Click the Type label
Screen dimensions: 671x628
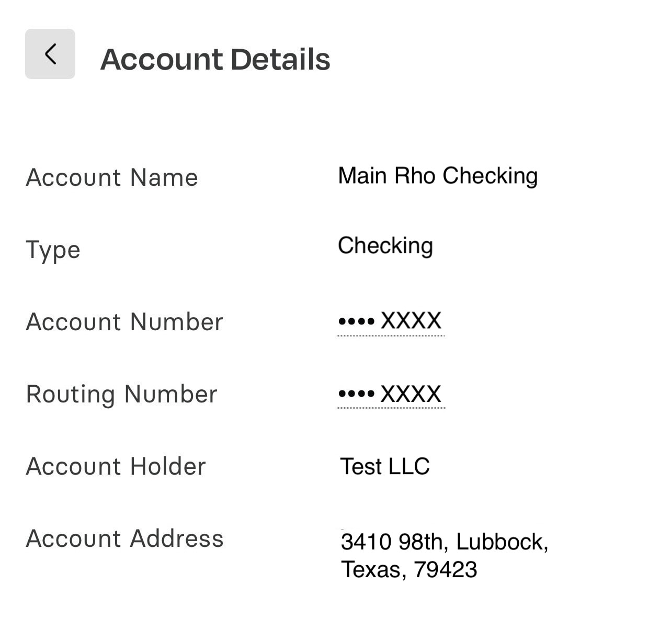[53, 250]
